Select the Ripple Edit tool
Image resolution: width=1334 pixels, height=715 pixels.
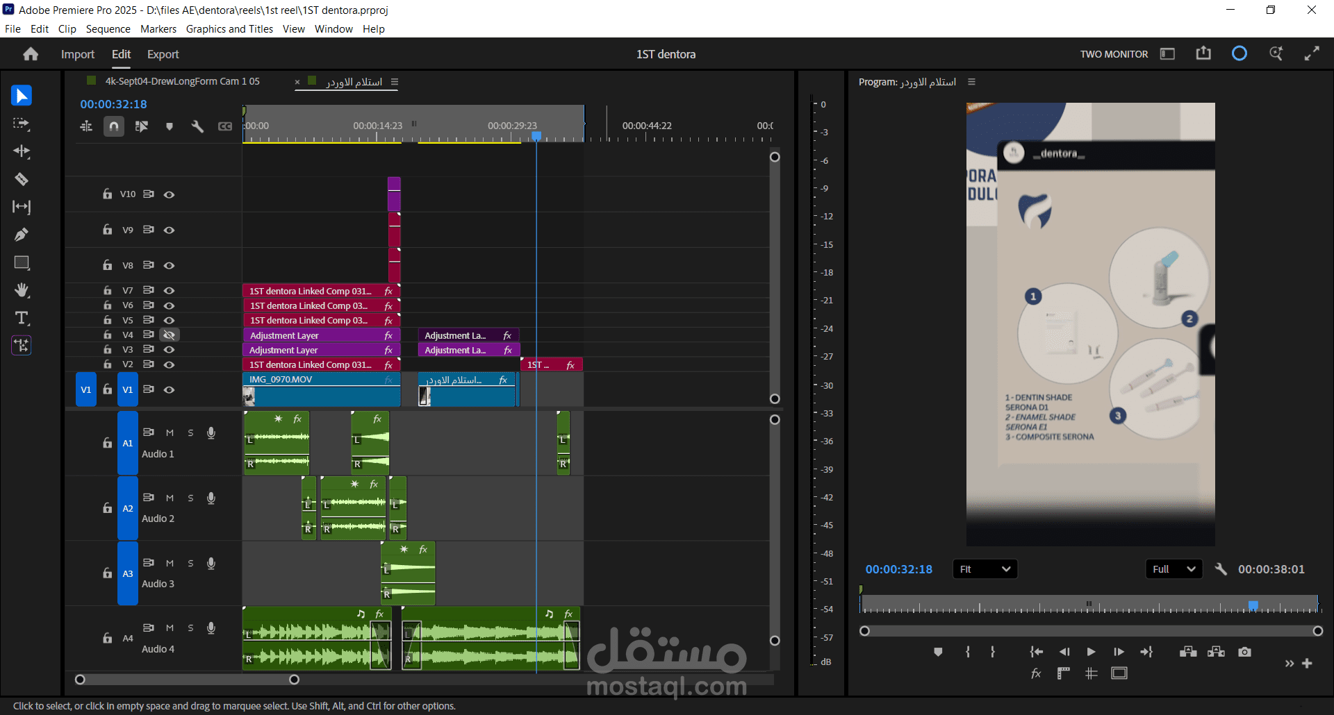tap(22, 151)
